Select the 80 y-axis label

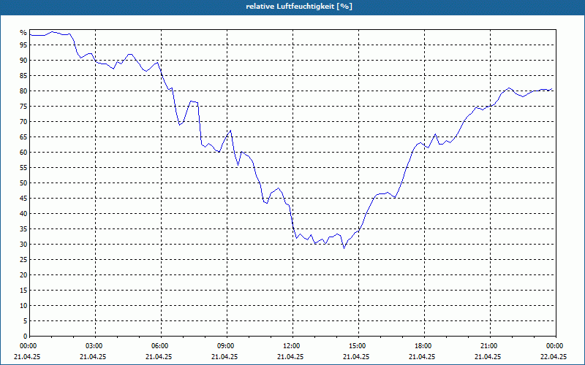click(x=23, y=91)
